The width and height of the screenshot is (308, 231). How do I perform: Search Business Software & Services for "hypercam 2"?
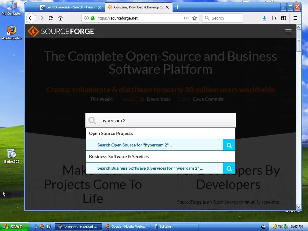pos(150,168)
